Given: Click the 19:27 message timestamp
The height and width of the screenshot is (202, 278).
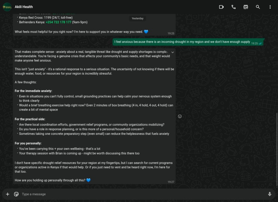Looking at the screenshot, I should tap(171, 182).
